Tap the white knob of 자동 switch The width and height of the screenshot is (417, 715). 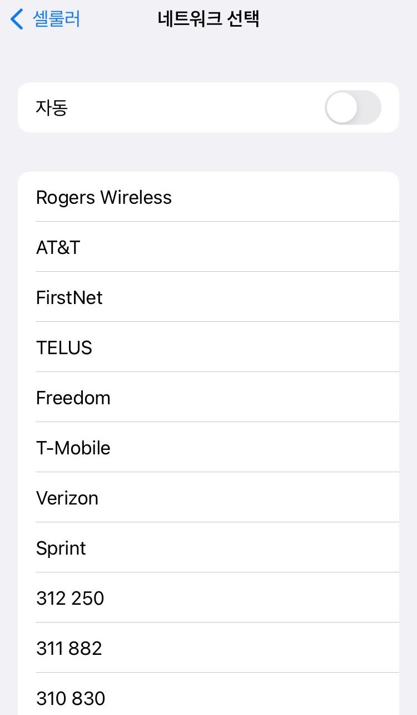click(x=341, y=107)
